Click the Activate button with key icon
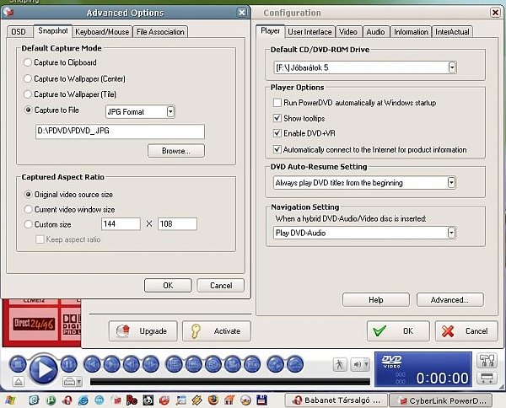The image size is (506, 408). pos(217,330)
